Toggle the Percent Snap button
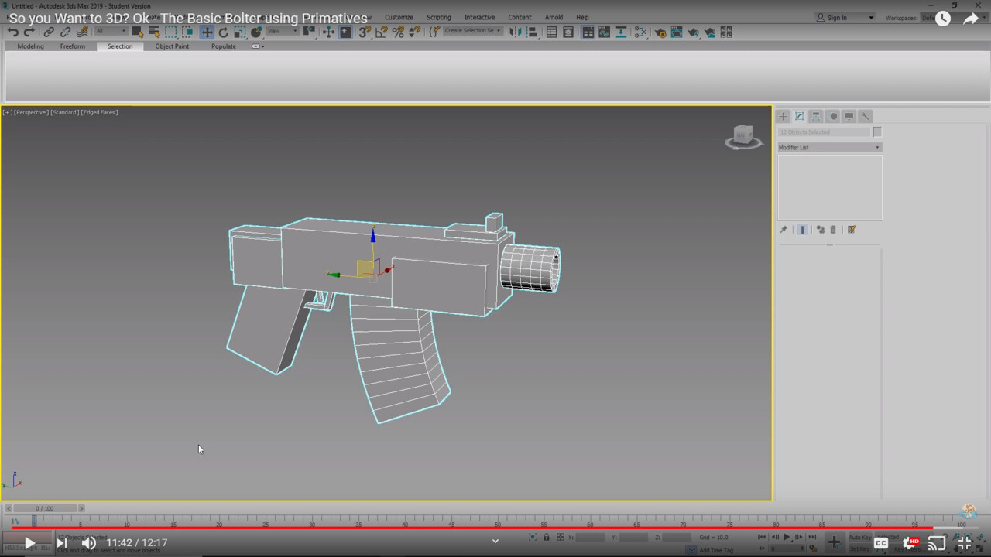The width and height of the screenshot is (991, 557). coord(398,32)
